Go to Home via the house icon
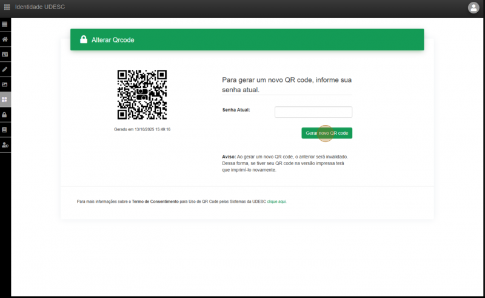This screenshot has height=298, width=485. [5, 39]
